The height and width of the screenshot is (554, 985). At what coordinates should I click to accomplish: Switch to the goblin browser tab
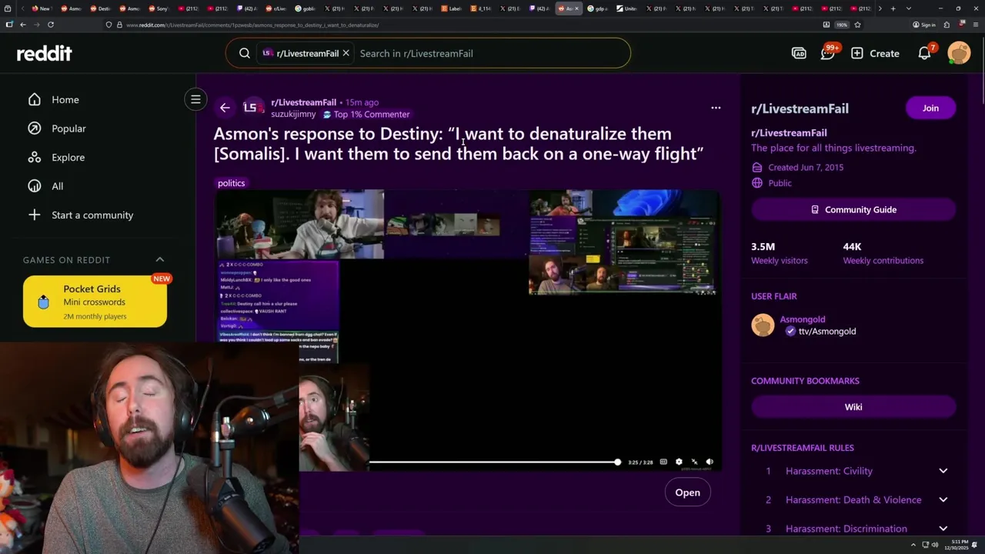(x=306, y=8)
